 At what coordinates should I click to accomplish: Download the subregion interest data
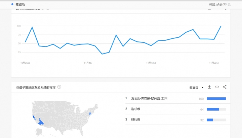pyautogui.click(x=209, y=87)
